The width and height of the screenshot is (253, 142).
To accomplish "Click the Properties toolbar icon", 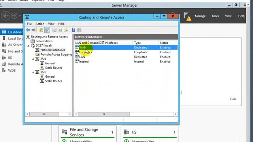I will coord(55,30).
